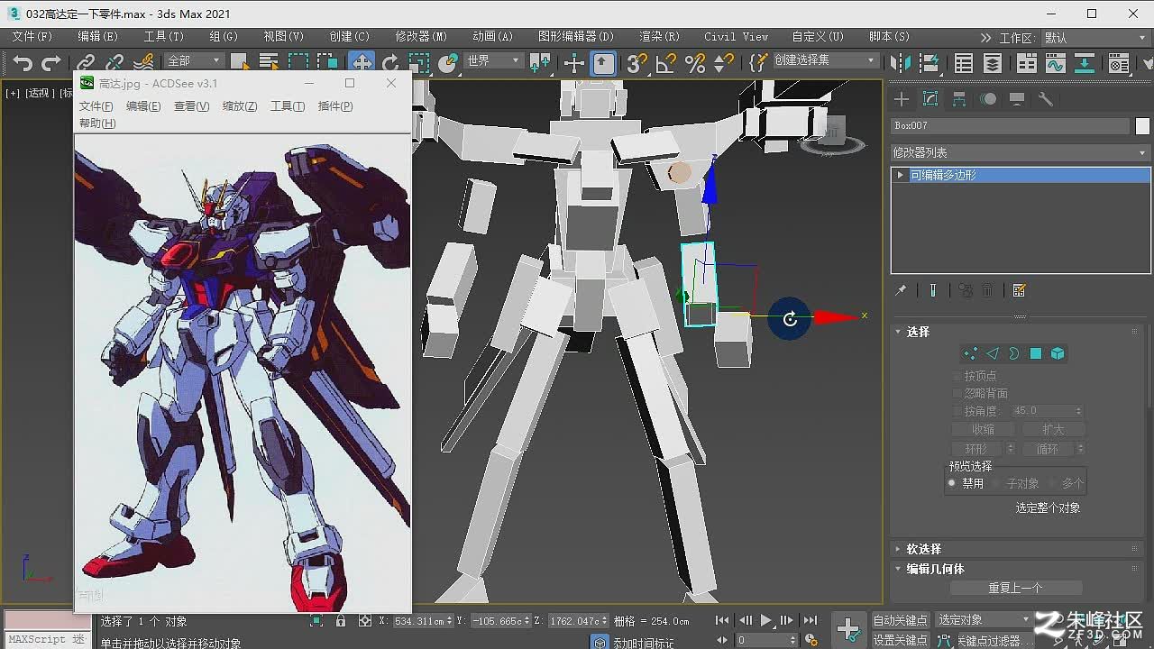Collapse the 选择 rollout
1154x649 pixels.
tap(918, 332)
